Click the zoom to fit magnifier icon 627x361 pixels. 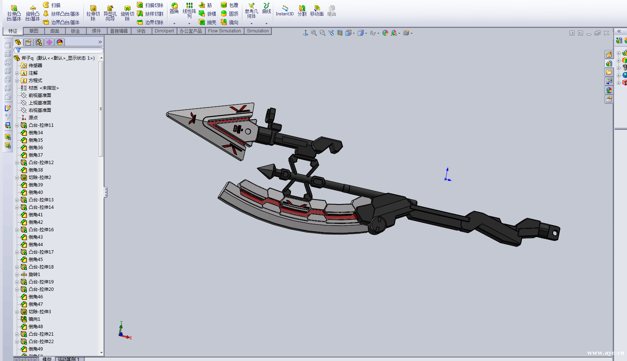314,33
